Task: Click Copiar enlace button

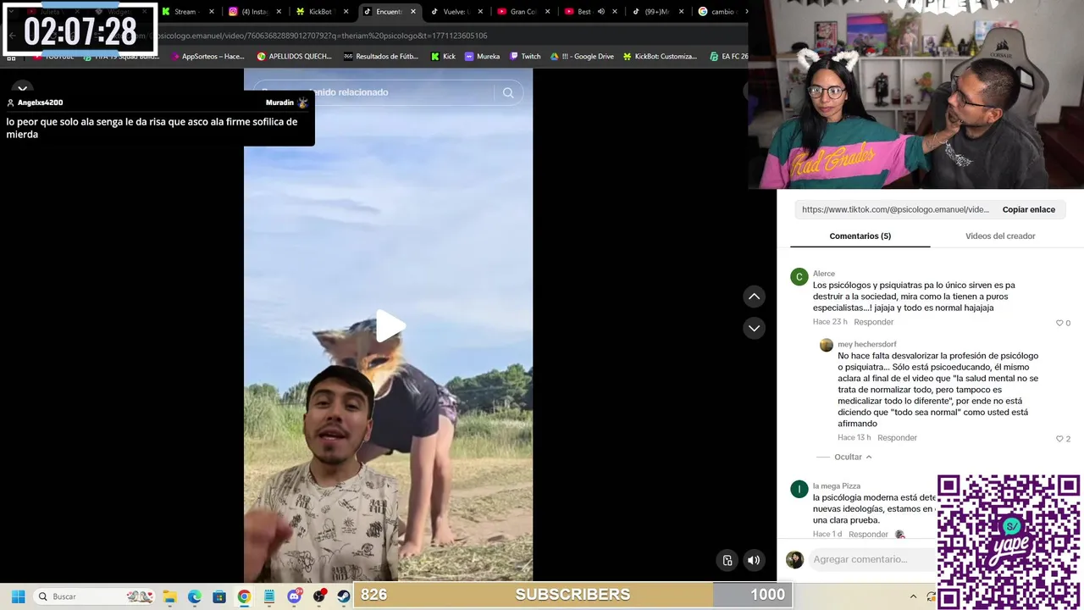Action: click(x=1029, y=209)
